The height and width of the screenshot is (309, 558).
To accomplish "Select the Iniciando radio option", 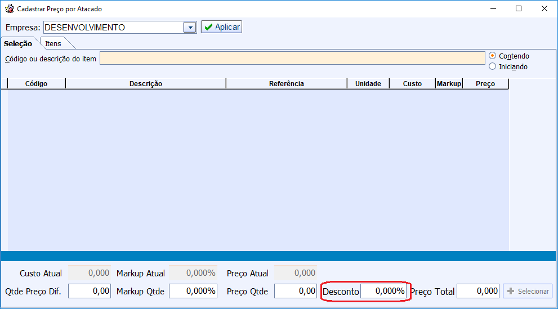I will coord(493,66).
